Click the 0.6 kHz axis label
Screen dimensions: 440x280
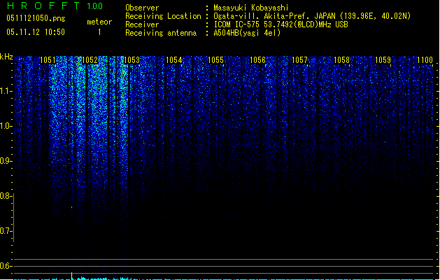coord(6,266)
